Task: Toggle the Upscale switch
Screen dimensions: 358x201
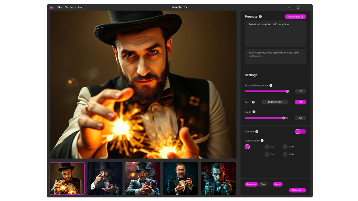Action: click(300, 132)
